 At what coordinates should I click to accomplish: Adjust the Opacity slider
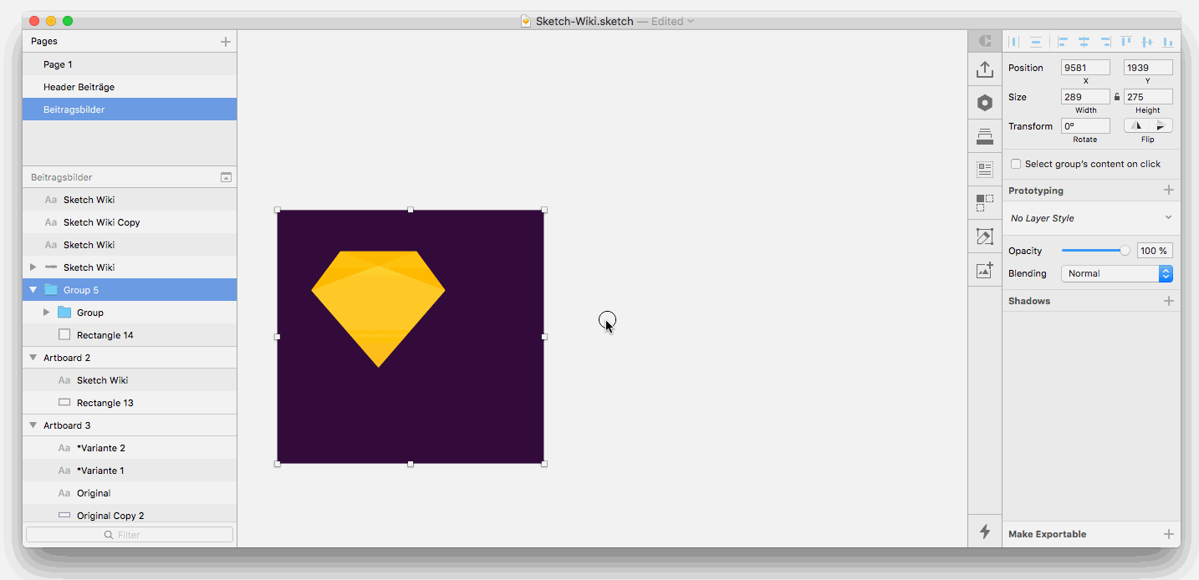pyautogui.click(x=1095, y=251)
